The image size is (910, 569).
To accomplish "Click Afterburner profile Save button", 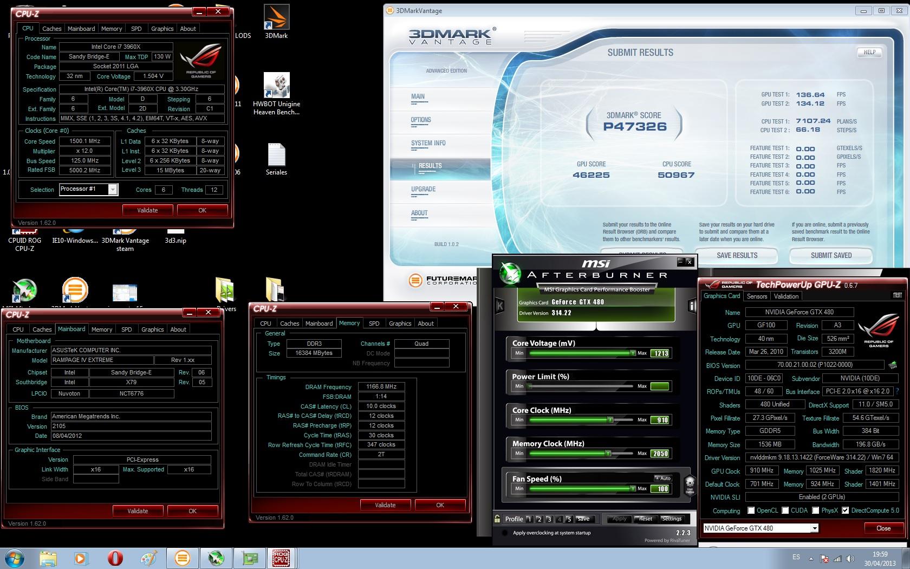I will [x=583, y=519].
